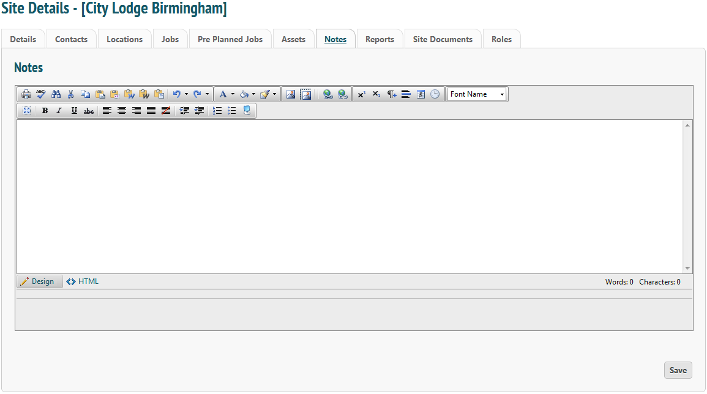Toggle Align Right
This screenshot has height=394, width=707.
click(136, 111)
